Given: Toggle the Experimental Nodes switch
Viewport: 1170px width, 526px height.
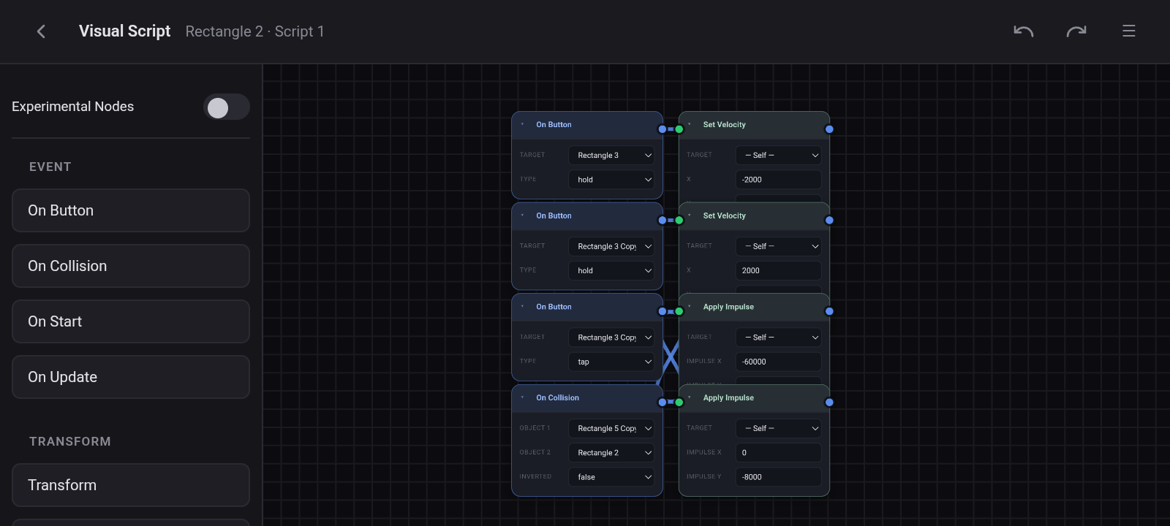Looking at the screenshot, I should point(227,107).
